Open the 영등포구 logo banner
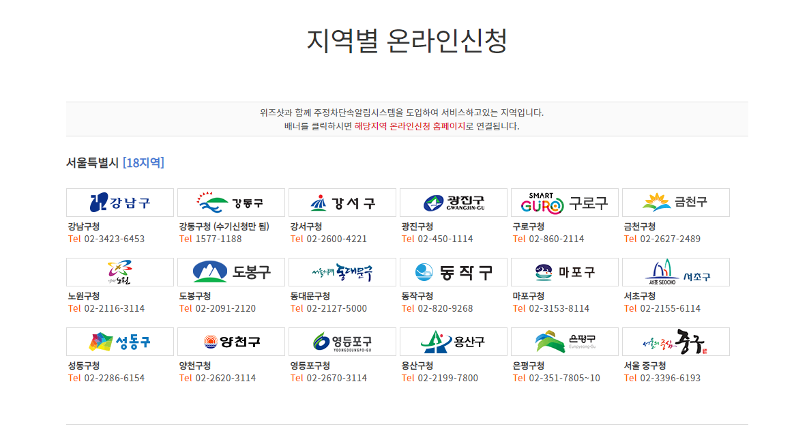This screenshot has height=429, width=794. tap(342, 342)
